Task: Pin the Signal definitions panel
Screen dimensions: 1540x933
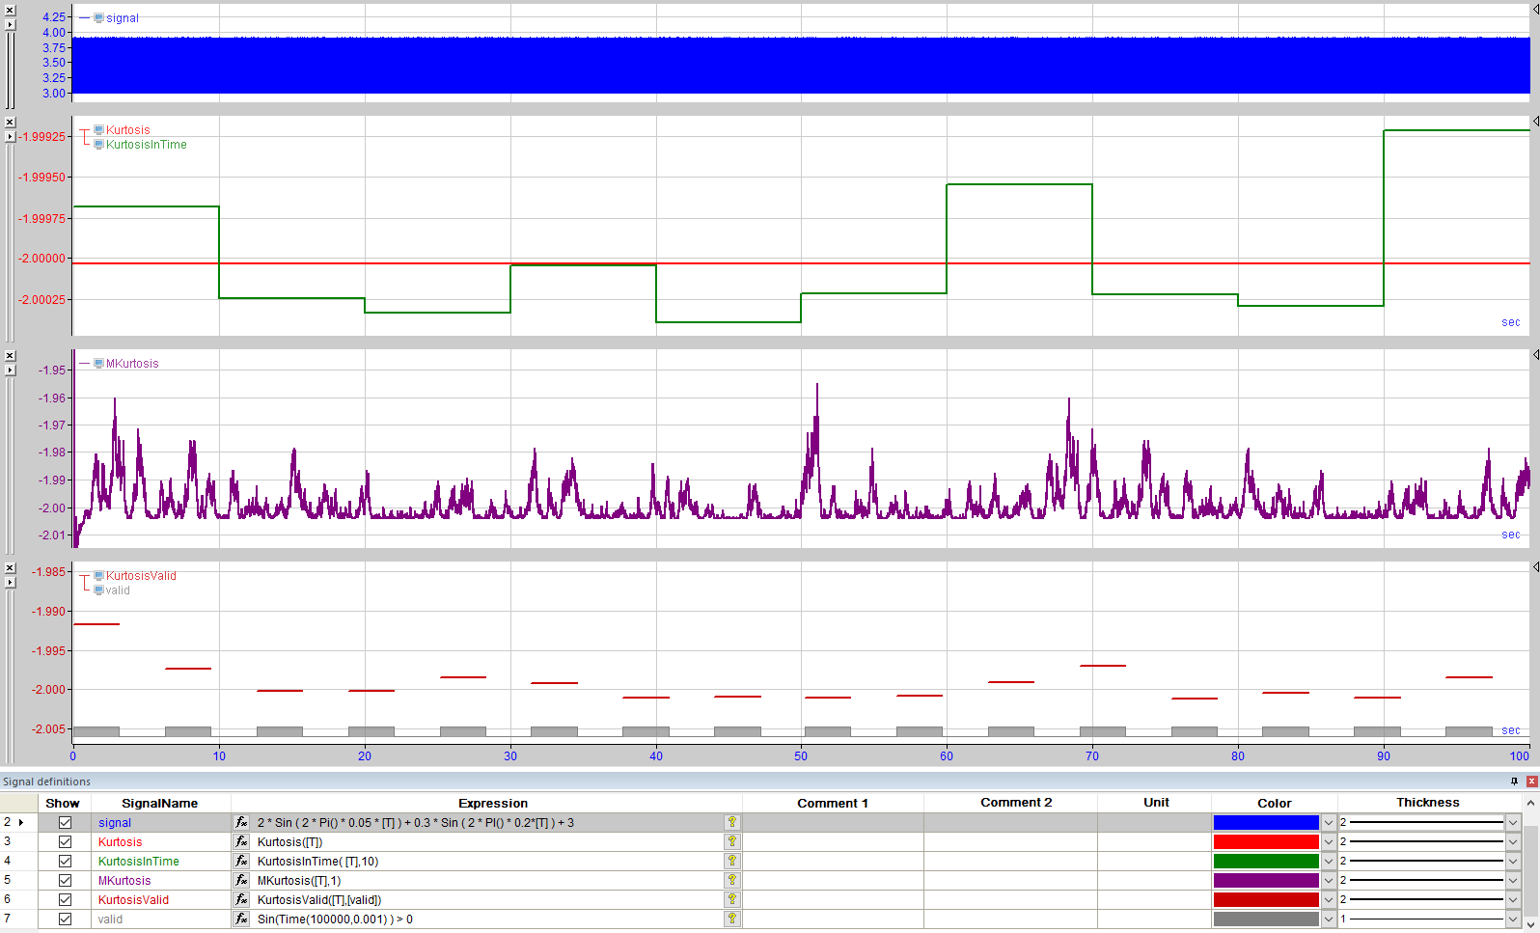Action: (x=1514, y=782)
